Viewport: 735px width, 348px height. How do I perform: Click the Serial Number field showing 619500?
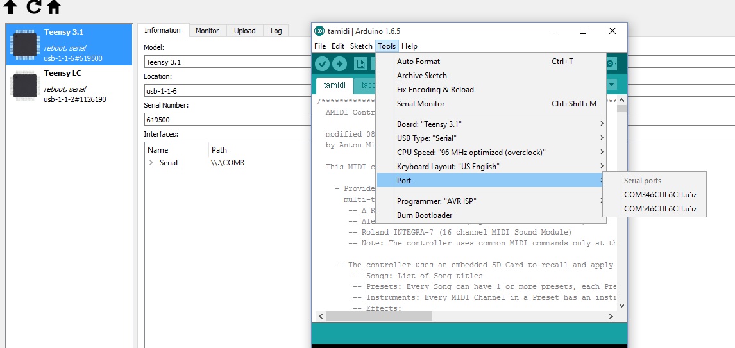click(x=228, y=119)
